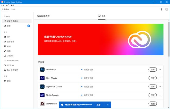This screenshot has height=109, width=170.
Task: Click the Creative Cloud logo in the banner
Action: click(x=139, y=39)
